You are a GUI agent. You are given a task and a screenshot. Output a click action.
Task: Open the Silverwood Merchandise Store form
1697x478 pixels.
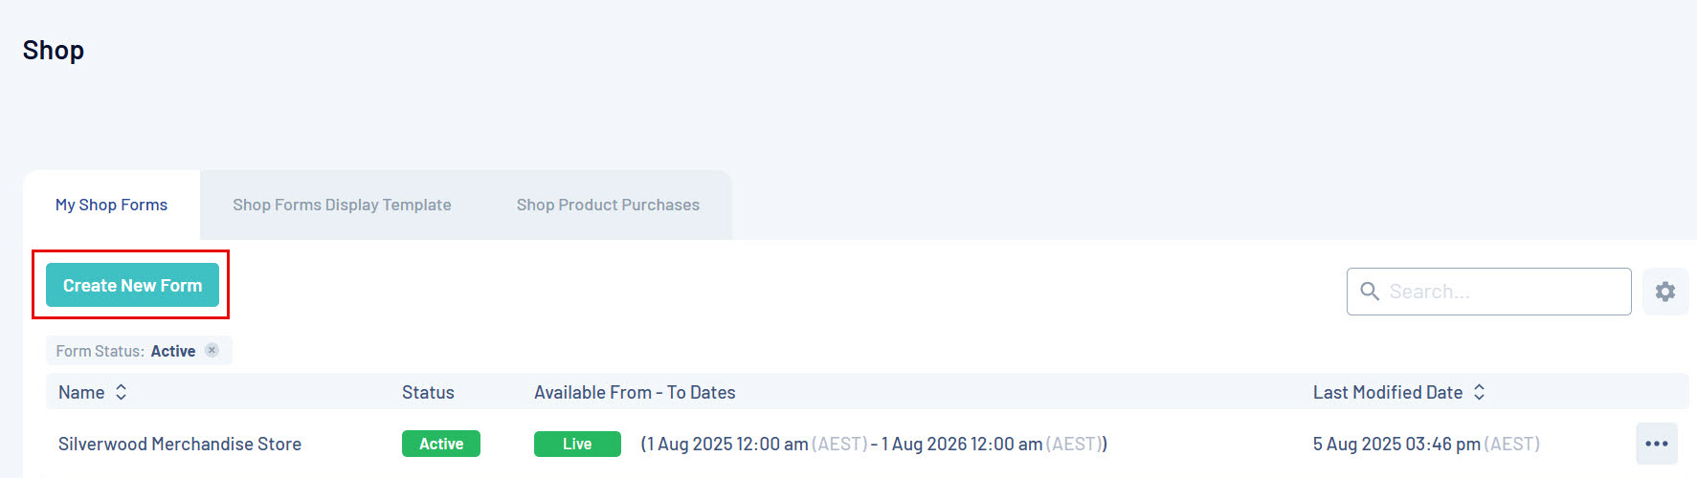click(180, 444)
